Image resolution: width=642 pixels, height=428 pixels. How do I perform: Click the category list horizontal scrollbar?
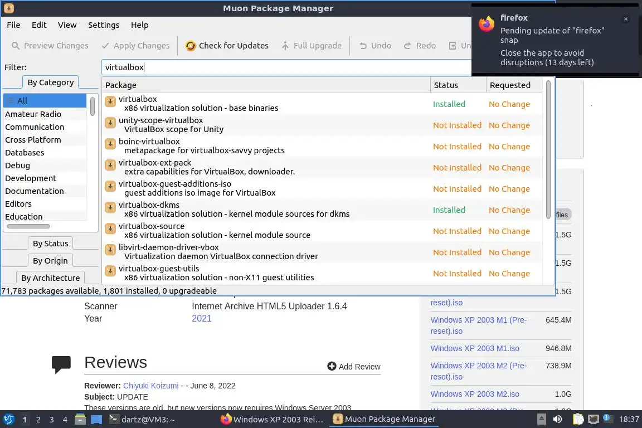(28, 226)
